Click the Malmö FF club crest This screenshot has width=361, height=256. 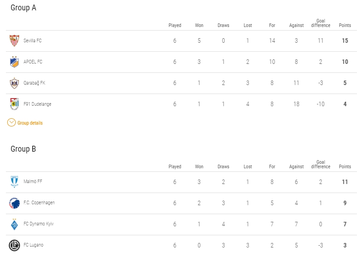coord(14,182)
